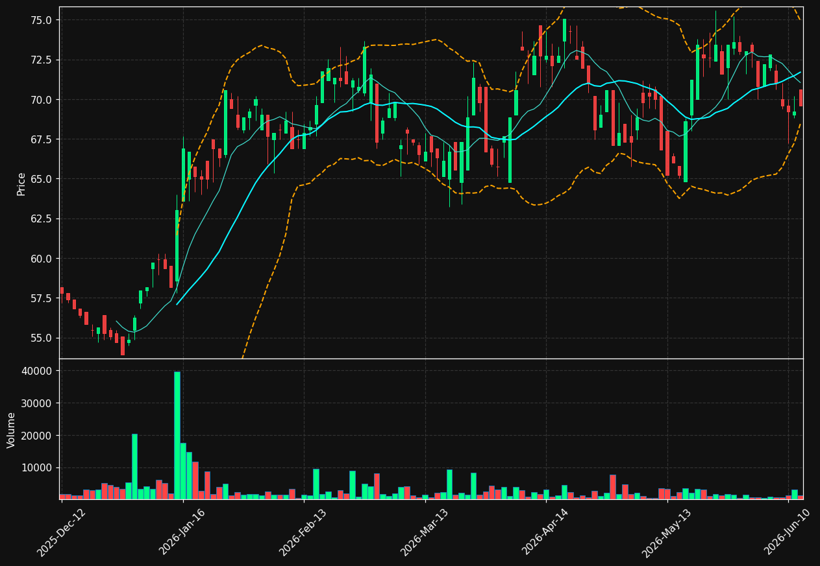
Task: Click the Volume axis title
Action: [x=12, y=430]
